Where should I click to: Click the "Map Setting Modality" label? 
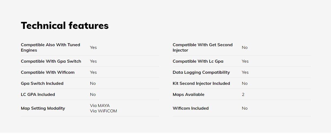[x=43, y=108]
